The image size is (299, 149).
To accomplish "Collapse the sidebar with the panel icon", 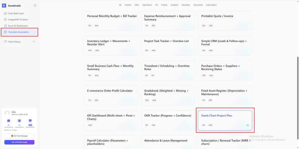I will coord(35,6).
